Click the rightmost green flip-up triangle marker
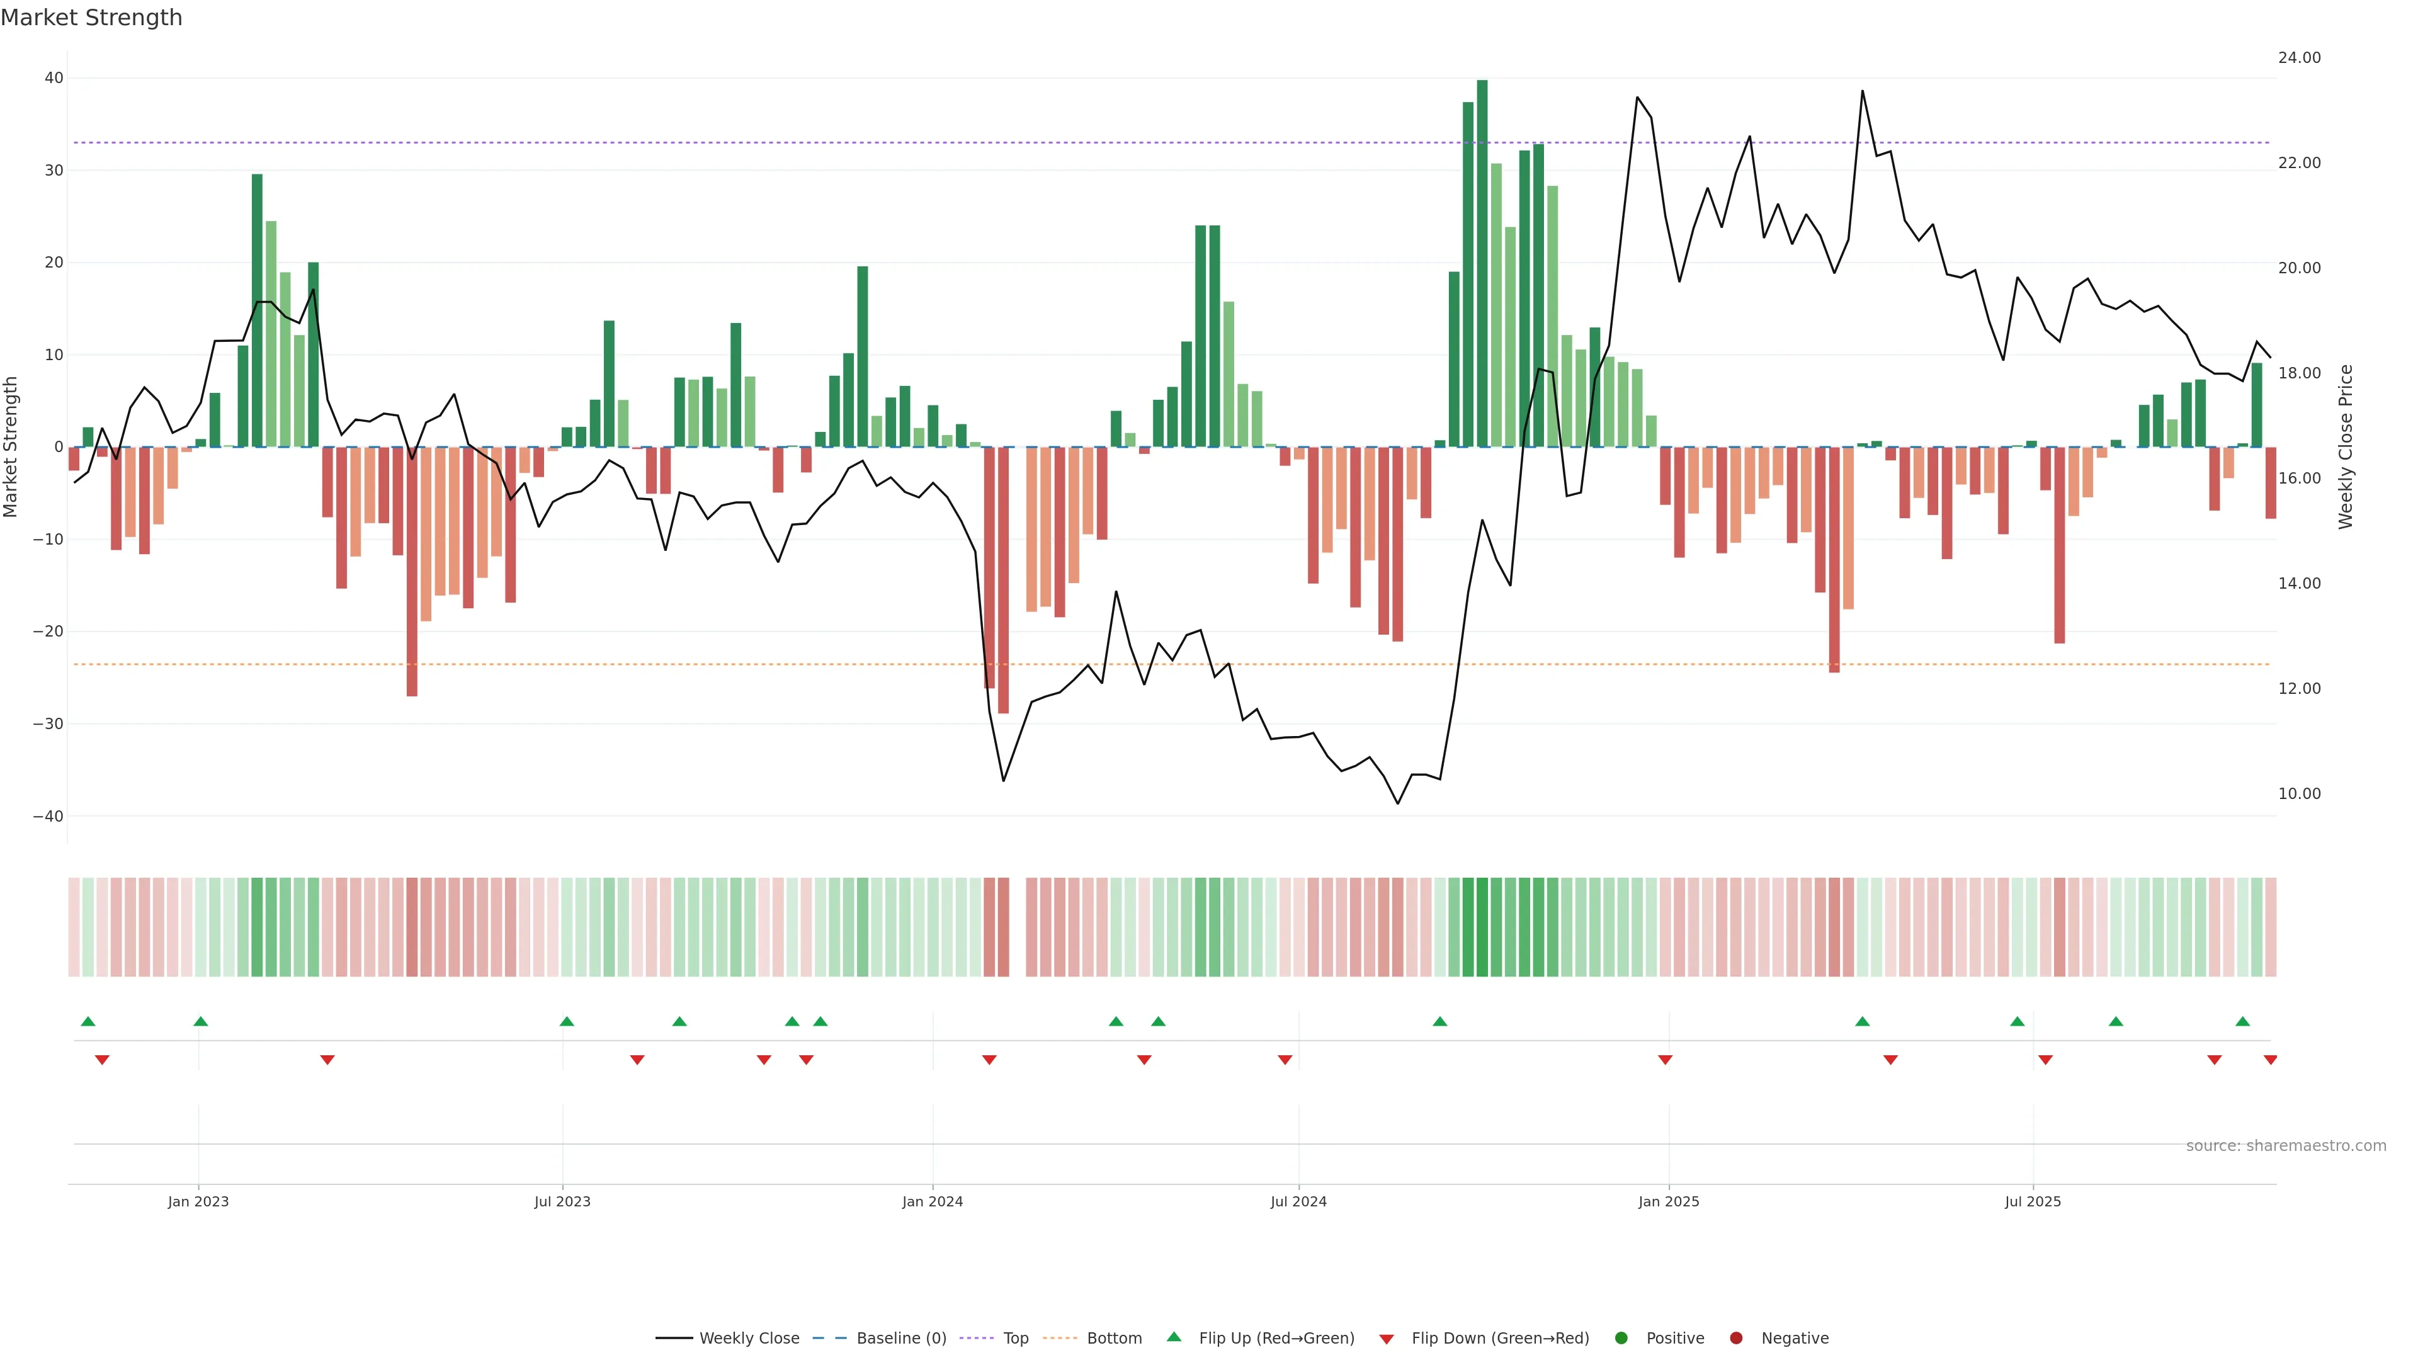Viewport: 2418px width, 1360px height. coord(2242,1021)
